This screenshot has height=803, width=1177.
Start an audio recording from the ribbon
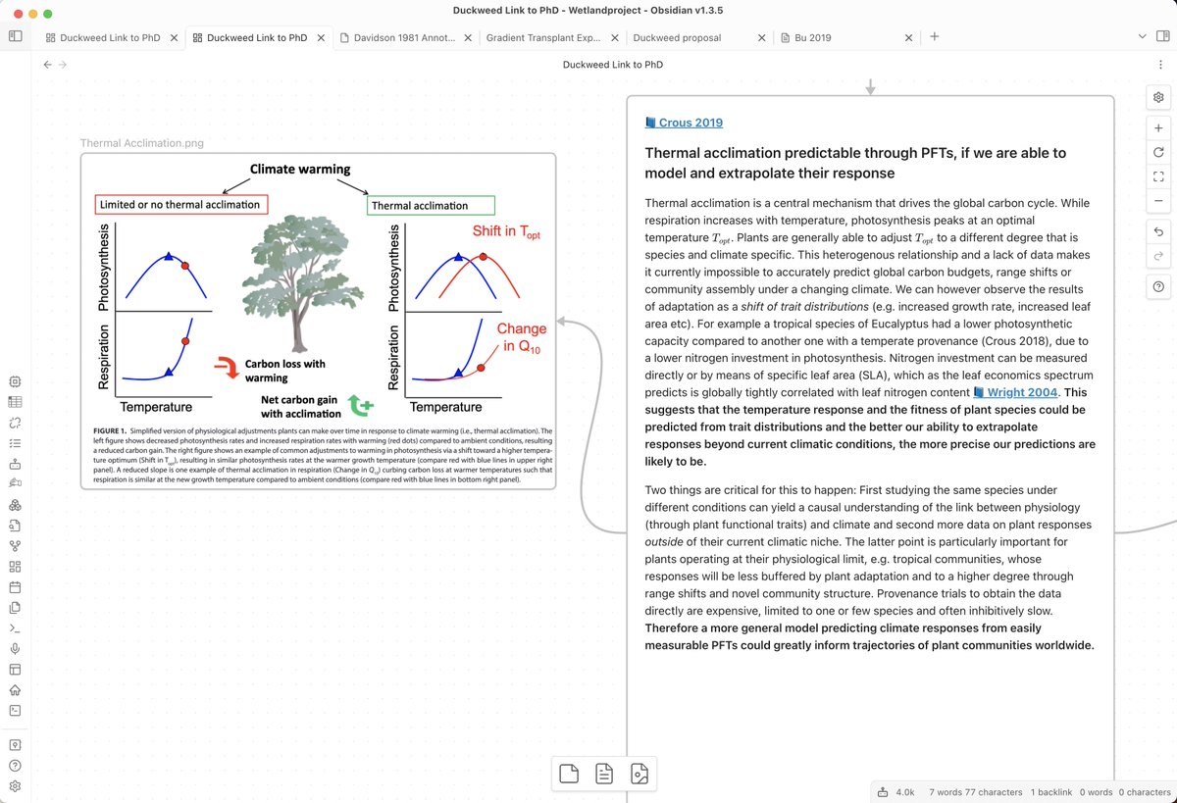[x=15, y=648]
